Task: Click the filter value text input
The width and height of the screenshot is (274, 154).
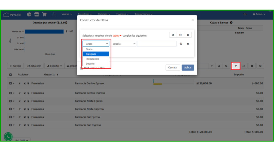Action: point(157,44)
